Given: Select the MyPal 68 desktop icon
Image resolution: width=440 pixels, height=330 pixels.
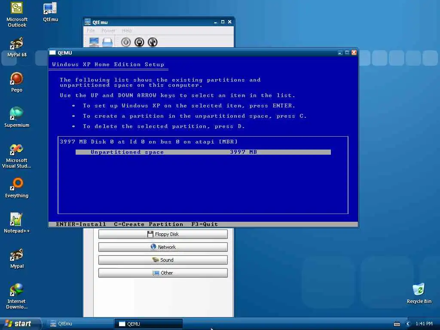Looking at the screenshot, I should (x=17, y=47).
